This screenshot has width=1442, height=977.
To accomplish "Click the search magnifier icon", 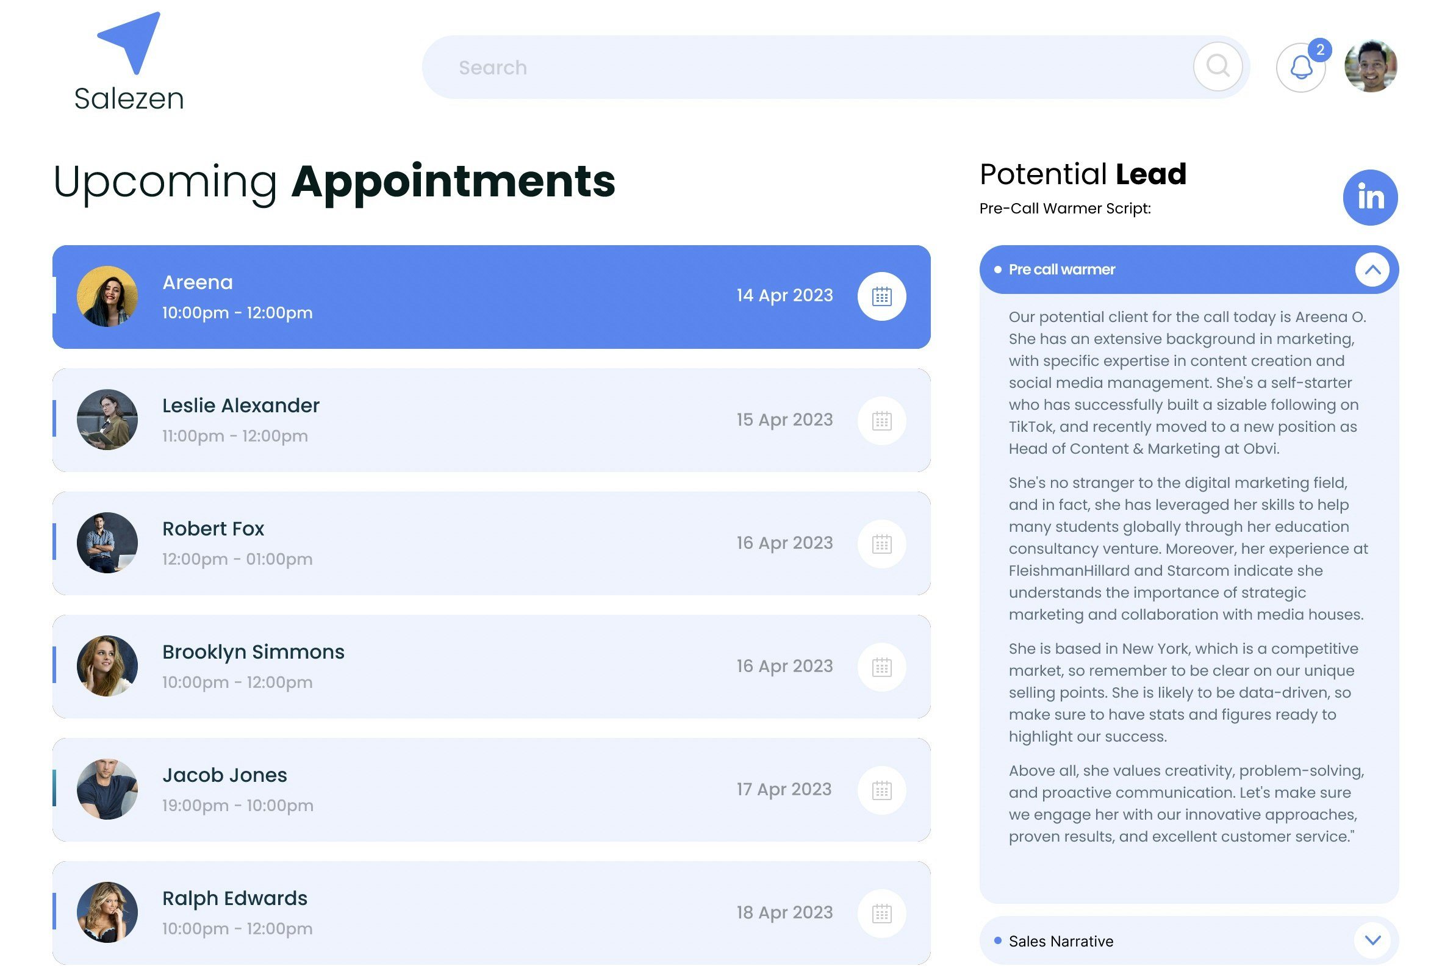I will click(x=1217, y=66).
